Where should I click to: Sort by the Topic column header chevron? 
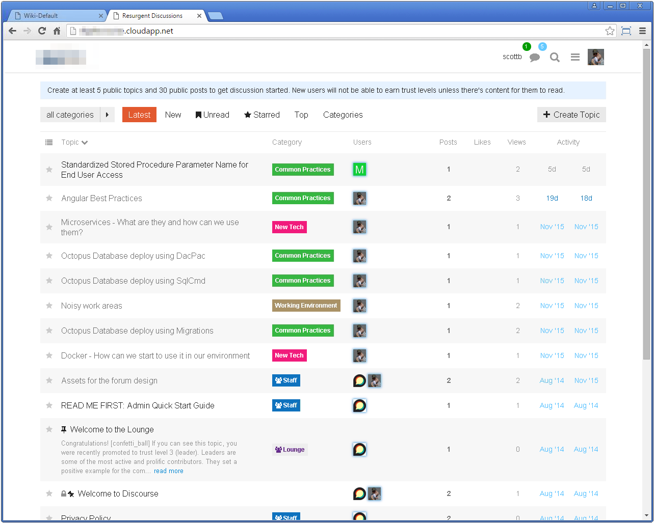click(x=85, y=143)
